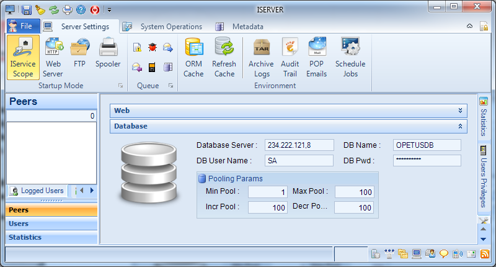Open Schedule Jobs
This screenshot has height=267, width=496.
(x=350, y=57)
